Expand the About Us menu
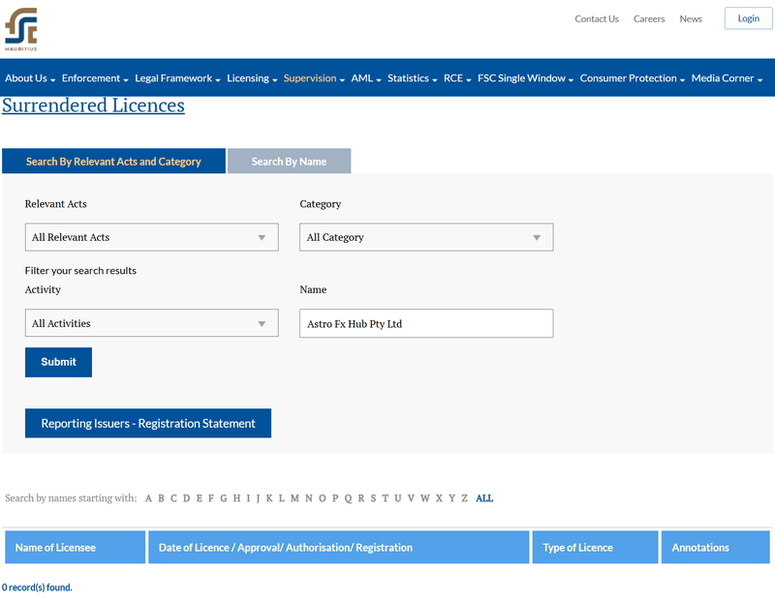This screenshot has width=775, height=598. (30, 78)
